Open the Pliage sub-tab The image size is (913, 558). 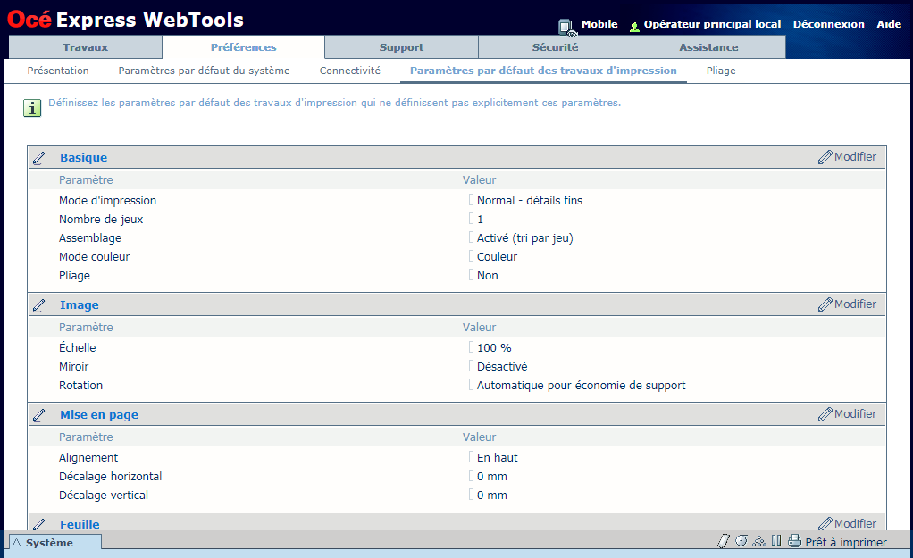(721, 71)
